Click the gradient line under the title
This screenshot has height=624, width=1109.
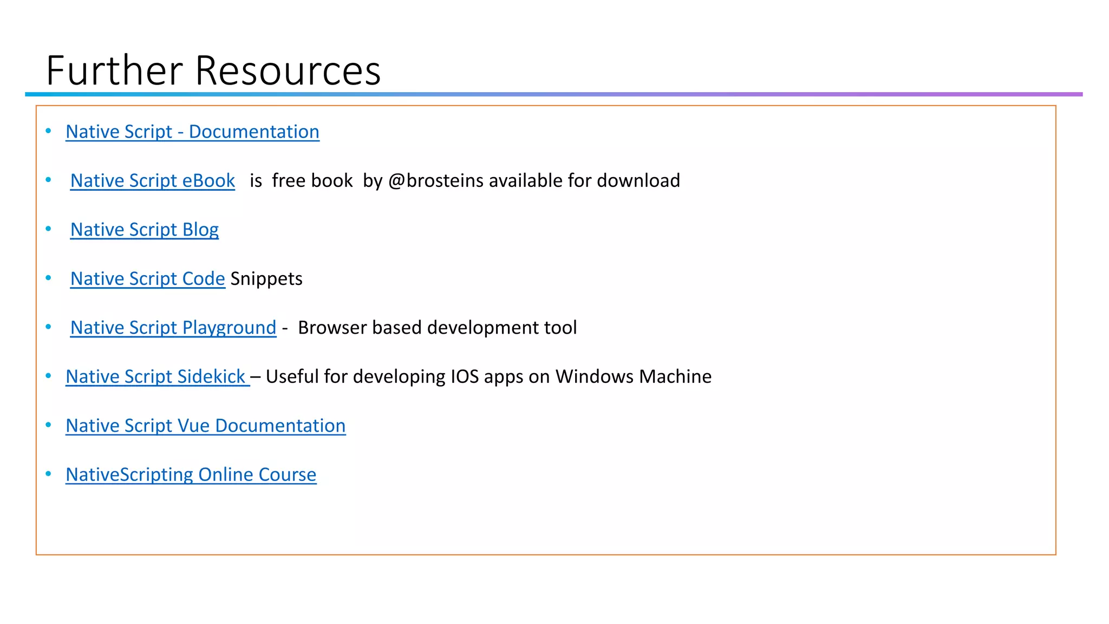point(553,94)
